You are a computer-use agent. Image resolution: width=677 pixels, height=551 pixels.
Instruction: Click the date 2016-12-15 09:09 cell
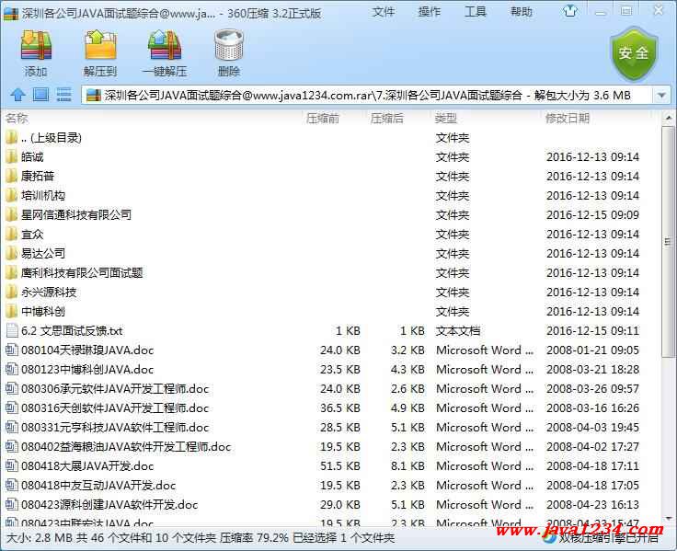point(592,214)
